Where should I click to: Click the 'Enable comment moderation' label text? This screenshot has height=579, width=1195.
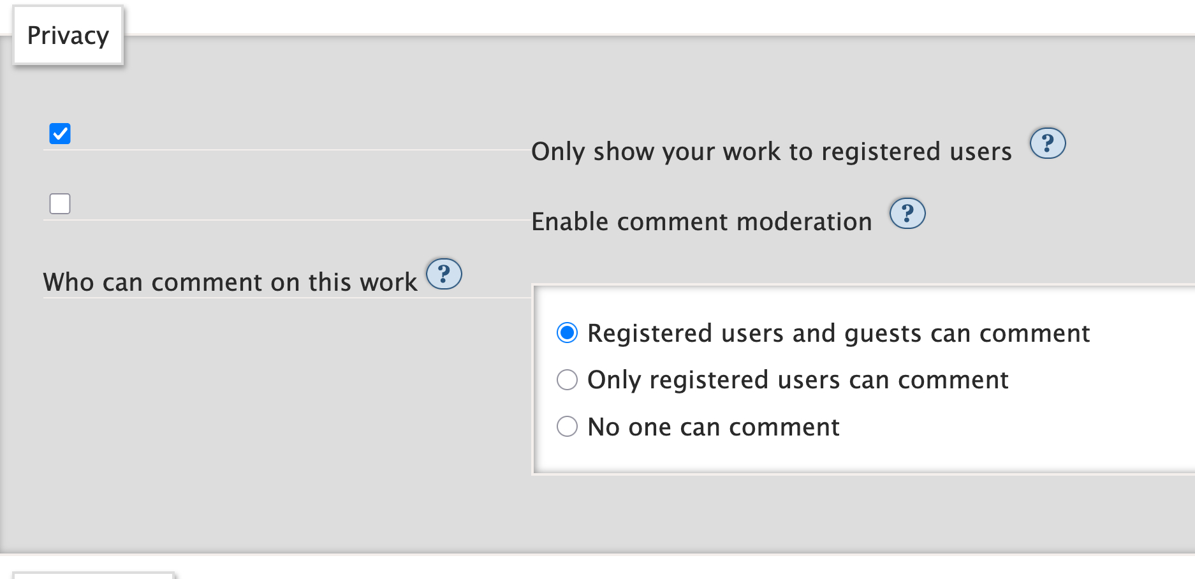[701, 222]
